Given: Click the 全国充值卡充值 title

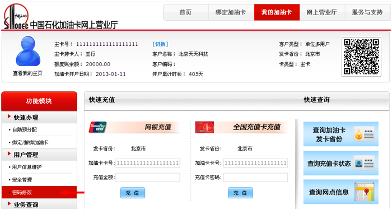Looking at the screenshot, I should pyautogui.click(x=256, y=127).
